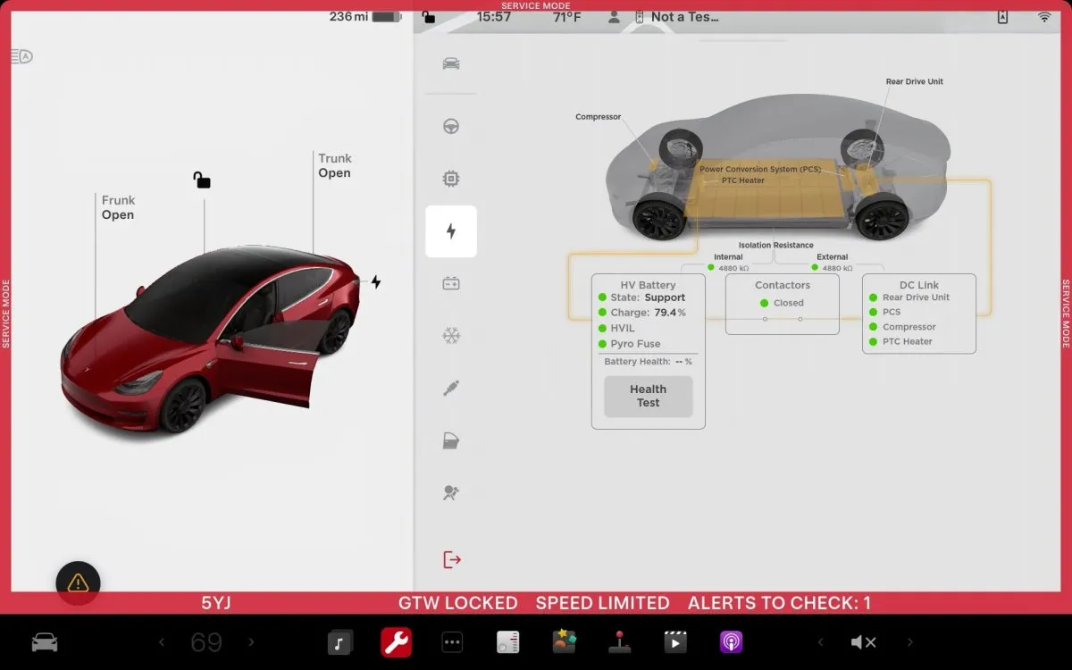Screen dimensions: 1072x670
Task: Increase cabin temperature with right arrow
Action: click(251, 642)
